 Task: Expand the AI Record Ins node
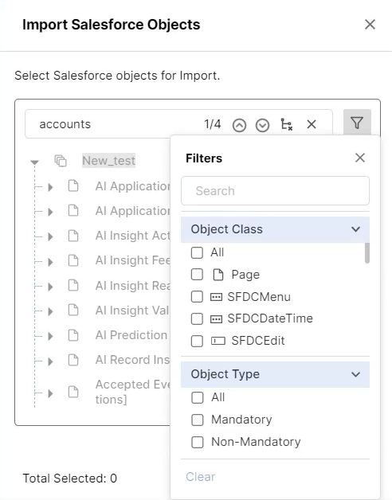[x=50, y=361]
